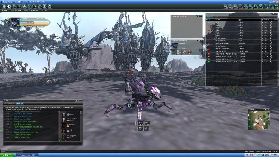Click the swap-arrows icon in top-left toolbar

point(50,7)
